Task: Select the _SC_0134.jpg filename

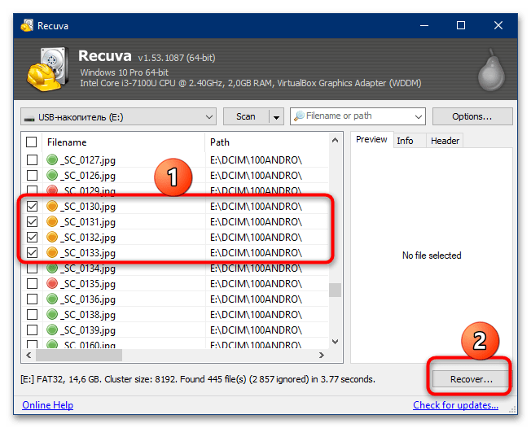Action: click(88, 269)
